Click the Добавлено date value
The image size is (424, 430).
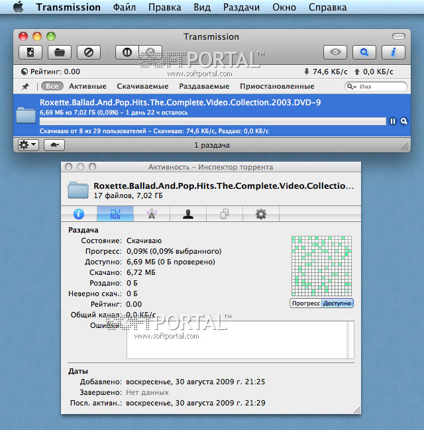pyautogui.click(x=195, y=382)
